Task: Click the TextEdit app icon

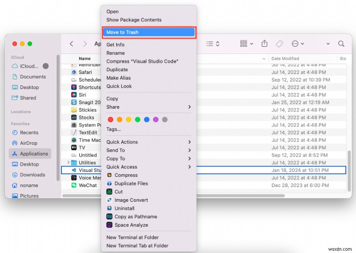Action: tap(74, 132)
